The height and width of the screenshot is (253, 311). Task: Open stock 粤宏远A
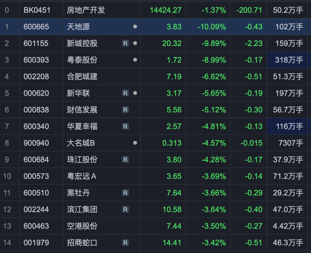(x=82, y=176)
